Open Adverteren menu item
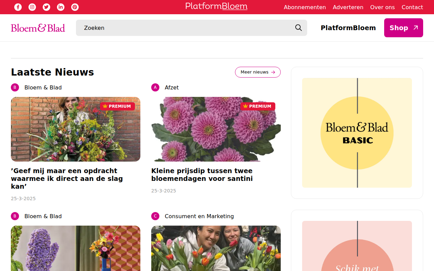 pyautogui.click(x=348, y=7)
